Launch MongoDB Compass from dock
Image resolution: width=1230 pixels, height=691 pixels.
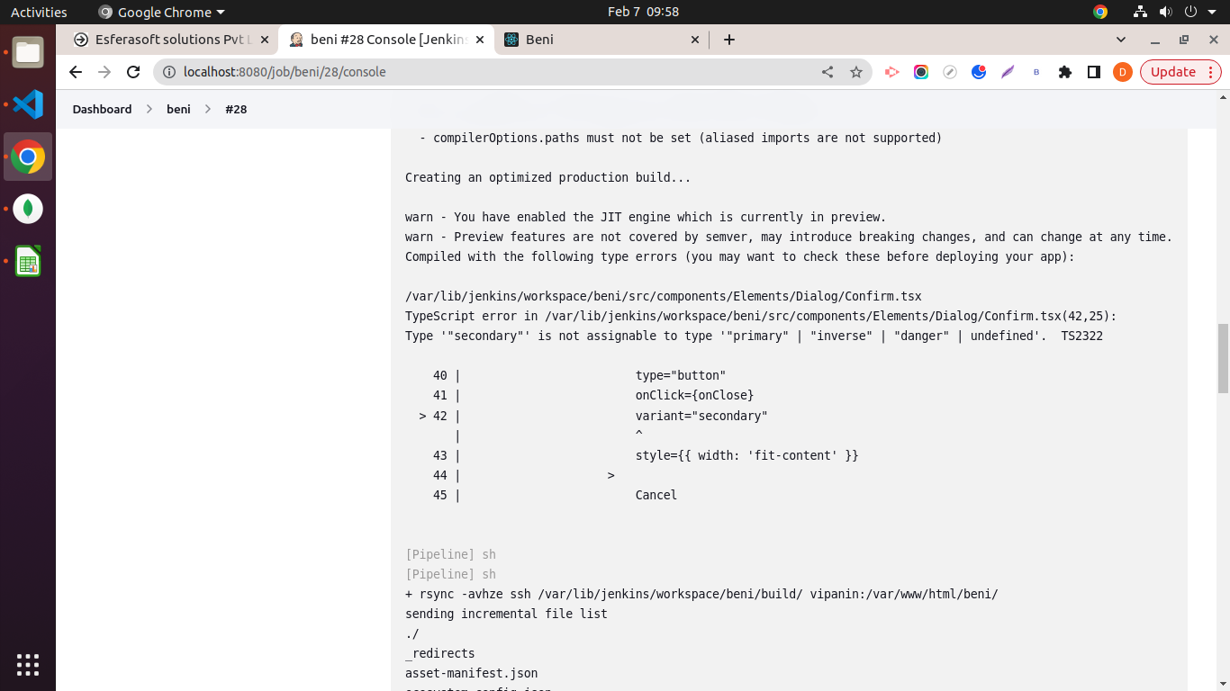tap(28, 209)
